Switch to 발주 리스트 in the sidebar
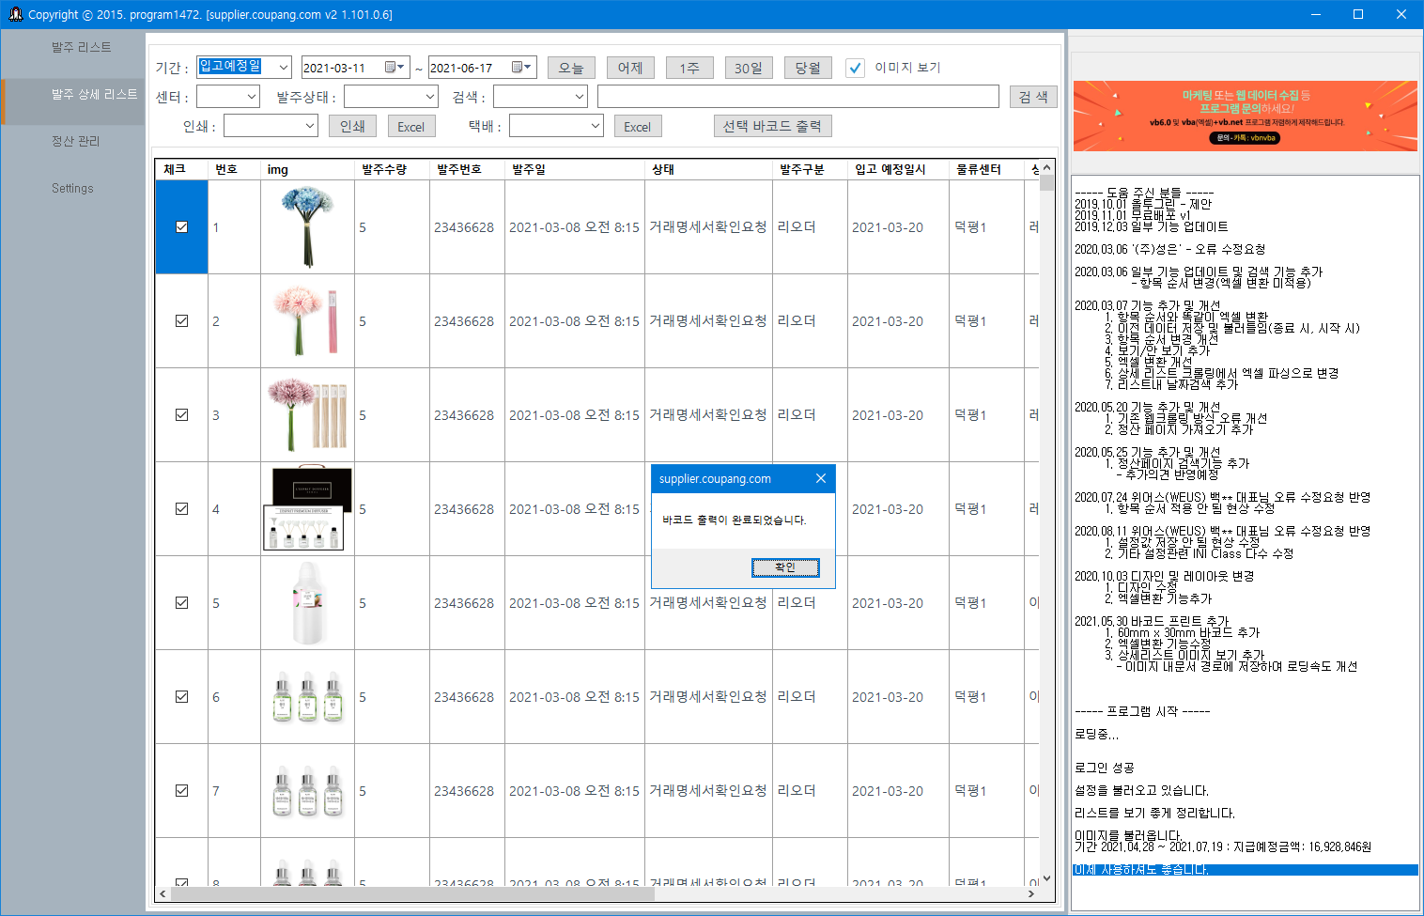This screenshot has height=916, width=1424. (x=80, y=47)
